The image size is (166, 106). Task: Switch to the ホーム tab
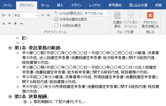[45, 5]
